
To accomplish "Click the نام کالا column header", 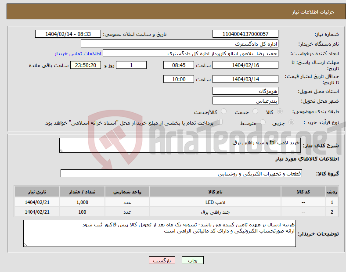I will coord(215,192).
